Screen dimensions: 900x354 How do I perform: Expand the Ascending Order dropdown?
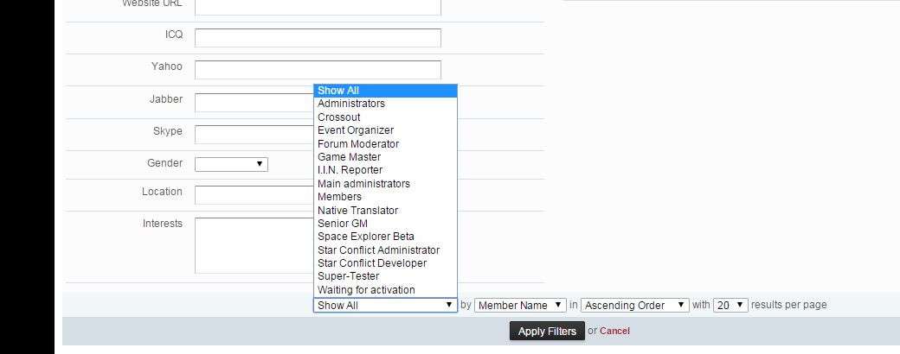635,306
